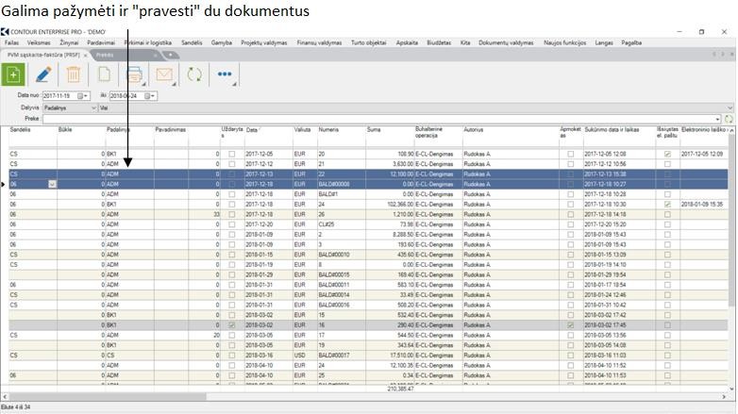Click the pencil edit icon
The image size is (738, 414).
(43, 75)
